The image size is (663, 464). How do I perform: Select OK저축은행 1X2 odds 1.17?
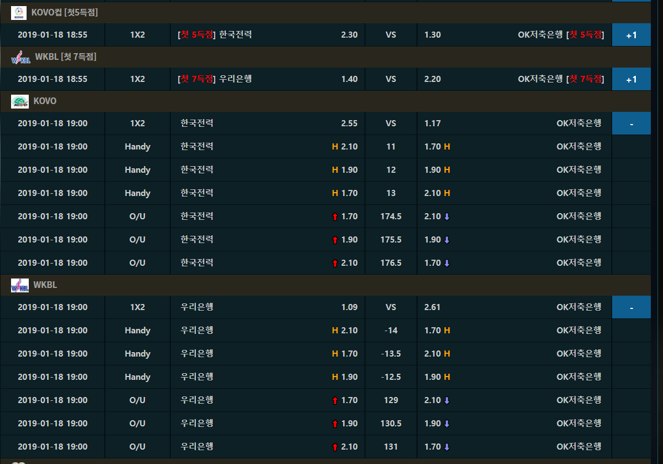tap(514, 123)
